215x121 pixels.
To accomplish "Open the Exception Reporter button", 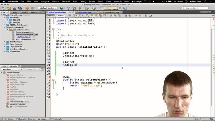I will 26,119.
